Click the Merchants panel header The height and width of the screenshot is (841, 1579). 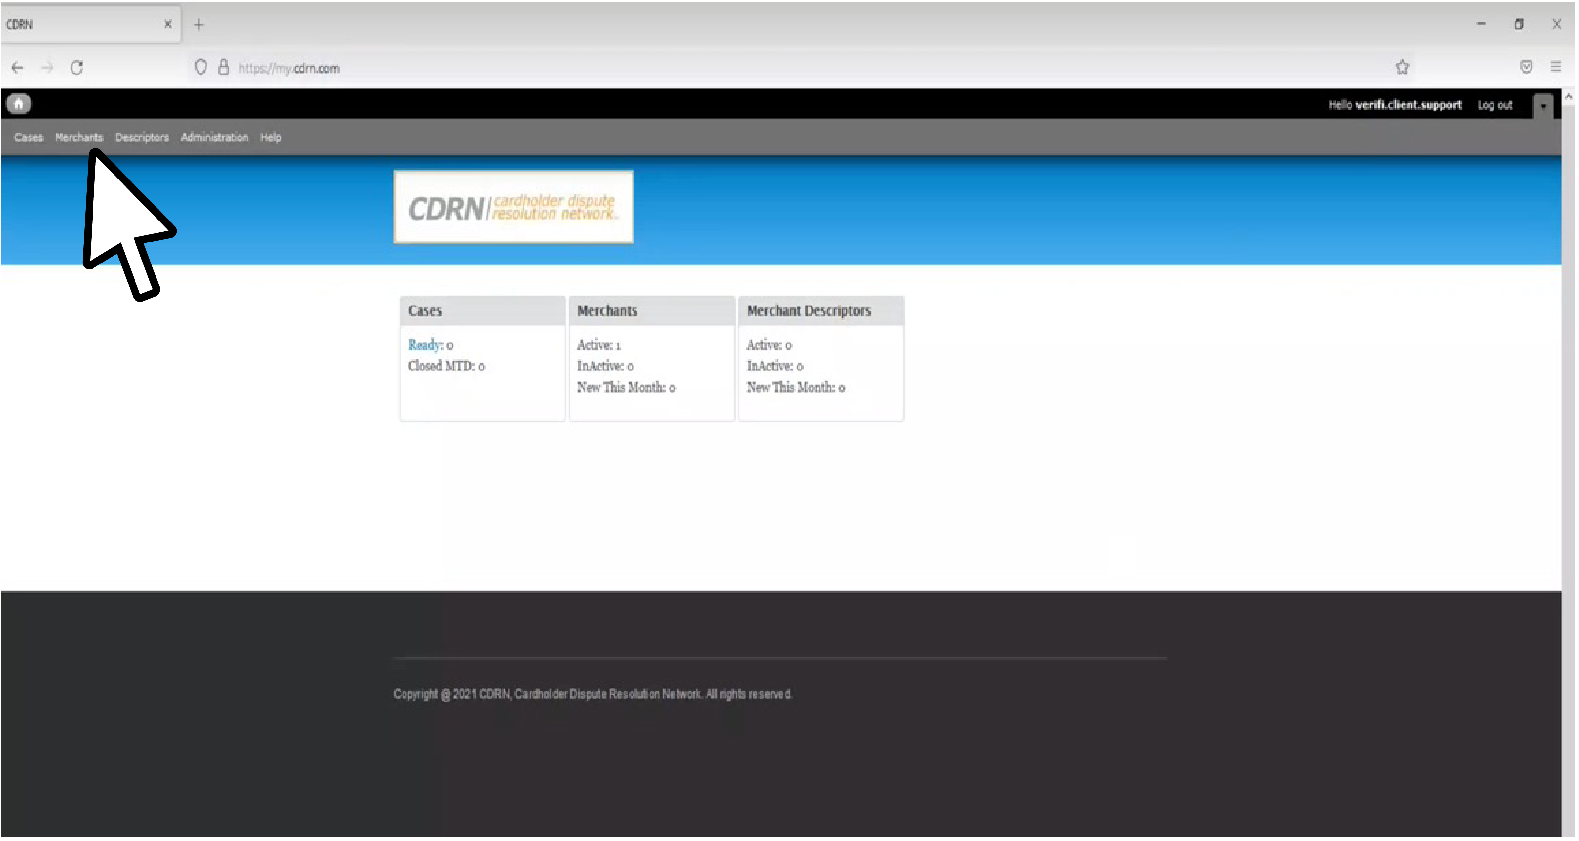coord(652,311)
